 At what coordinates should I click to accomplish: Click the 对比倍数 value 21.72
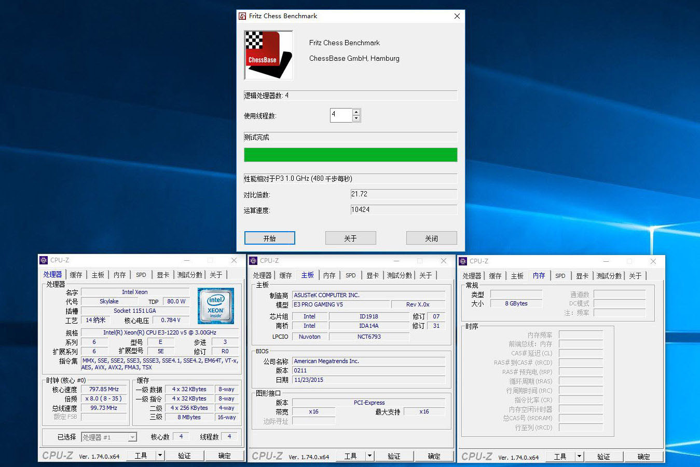(x=404, y=194)
